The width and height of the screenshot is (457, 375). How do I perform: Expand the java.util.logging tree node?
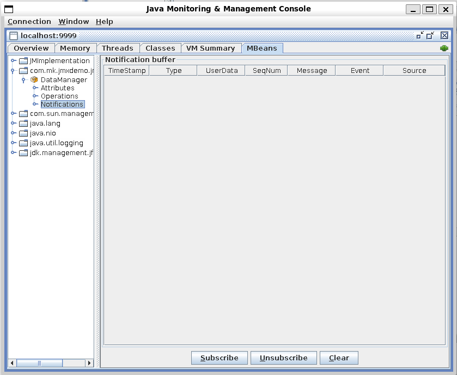pos(13,143)
